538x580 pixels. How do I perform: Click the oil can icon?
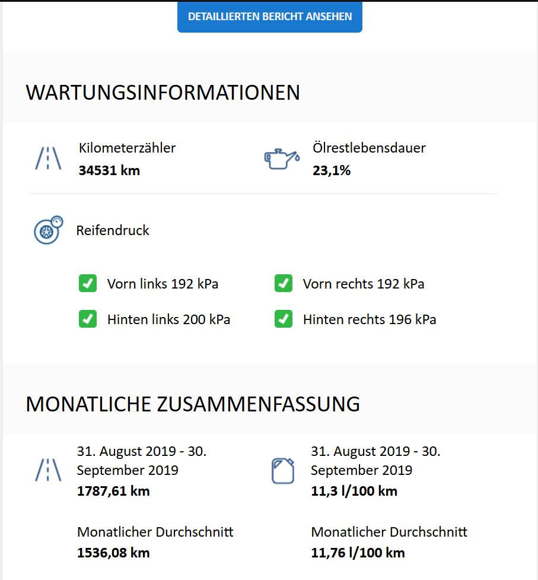point(282,159)
